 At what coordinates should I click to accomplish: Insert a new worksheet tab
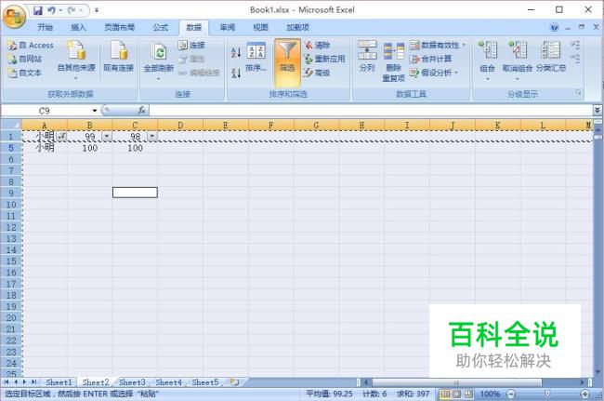[234, 382]
